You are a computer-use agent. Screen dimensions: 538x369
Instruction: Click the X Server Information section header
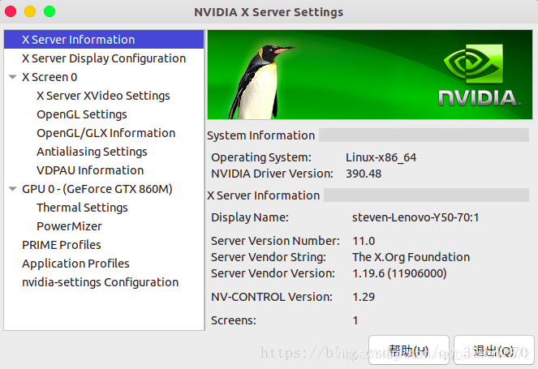pos(263,195)
